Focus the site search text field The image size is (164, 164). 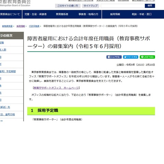(123, 6)
